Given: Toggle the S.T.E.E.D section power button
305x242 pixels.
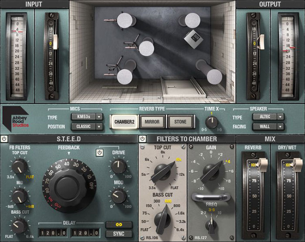Looking at the screenshot, I should (4, 139).
